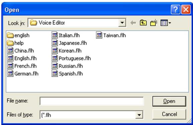Click the 'help' folder name
This screenshot has width=193, height=125.
pyautogui.click(x=19, y=43)
